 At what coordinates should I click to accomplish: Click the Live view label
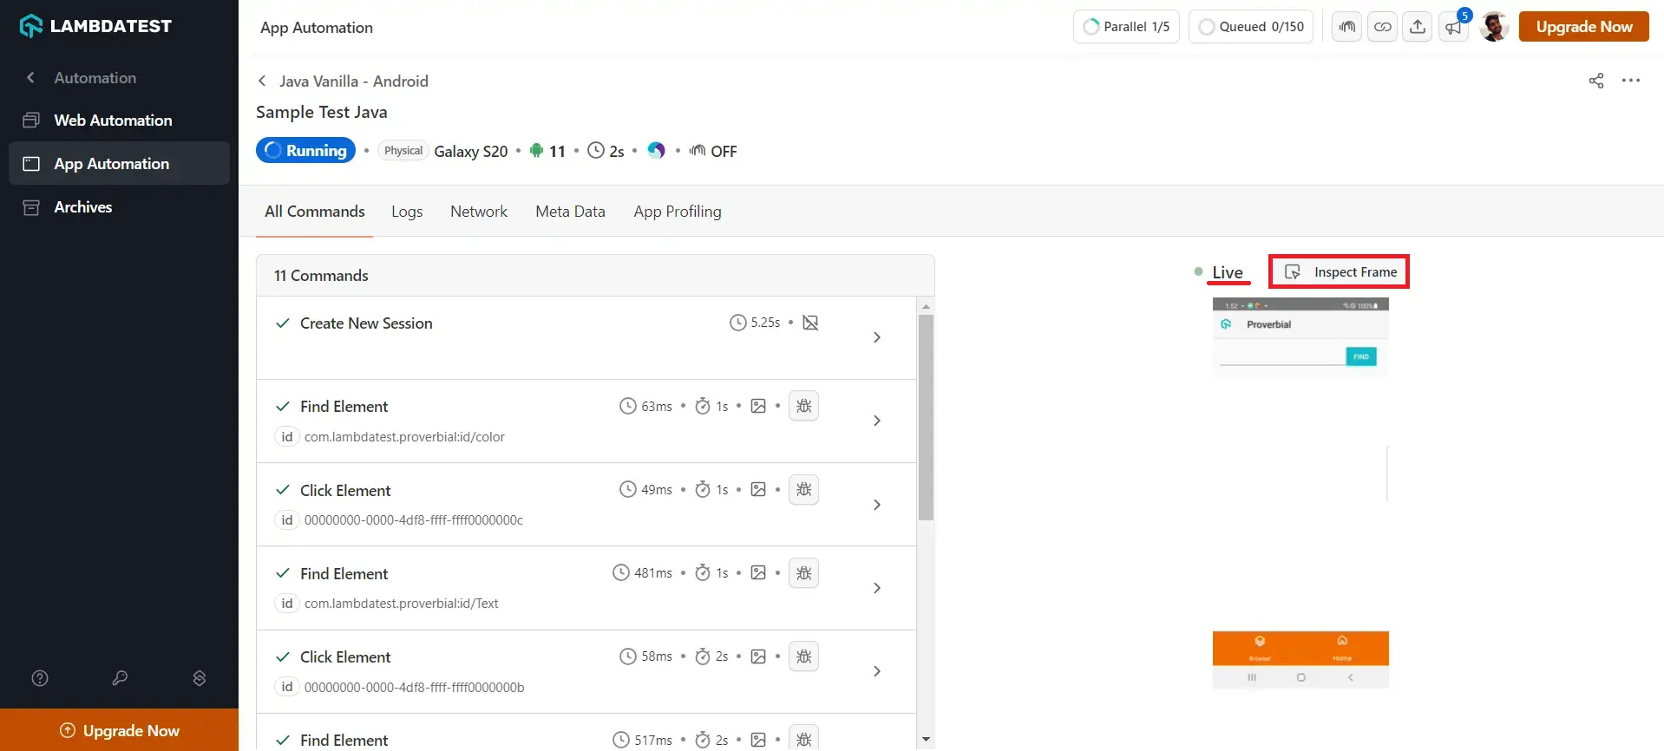(x=1227, y=272)
